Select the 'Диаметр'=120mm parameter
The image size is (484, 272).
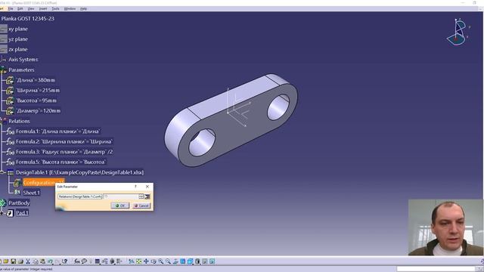[39, 111]
